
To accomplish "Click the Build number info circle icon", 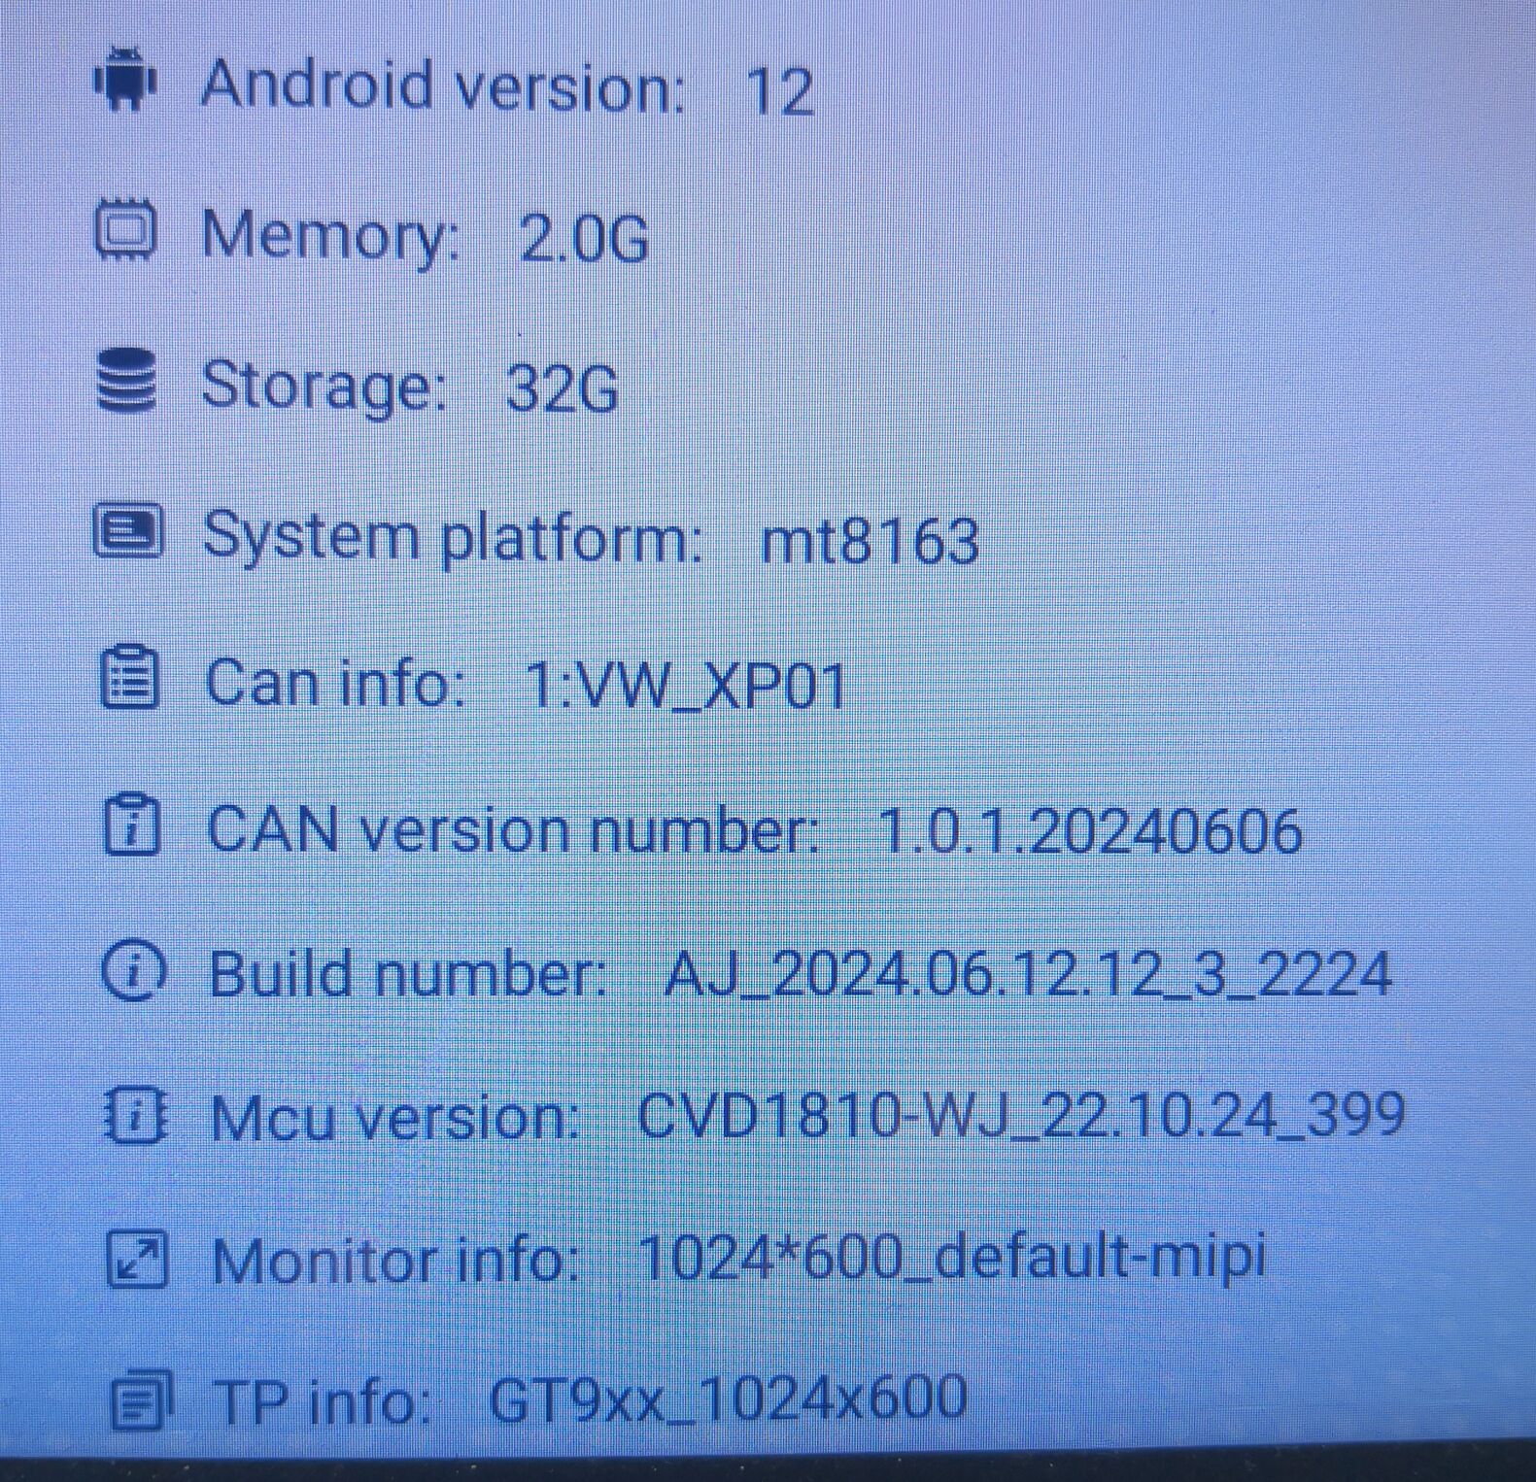I will [x=134, y=970].
